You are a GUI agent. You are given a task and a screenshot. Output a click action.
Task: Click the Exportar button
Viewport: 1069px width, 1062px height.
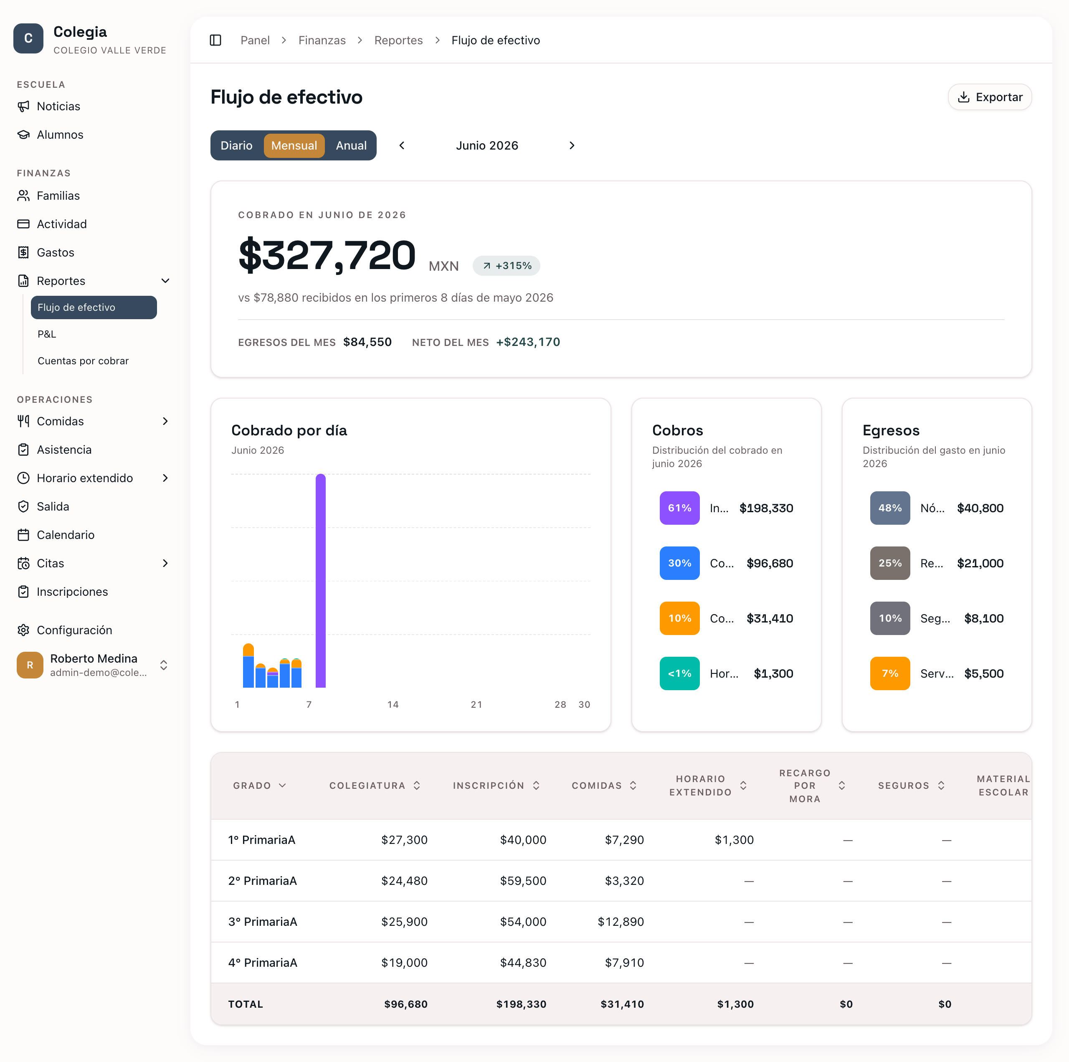tap(989, 97)
